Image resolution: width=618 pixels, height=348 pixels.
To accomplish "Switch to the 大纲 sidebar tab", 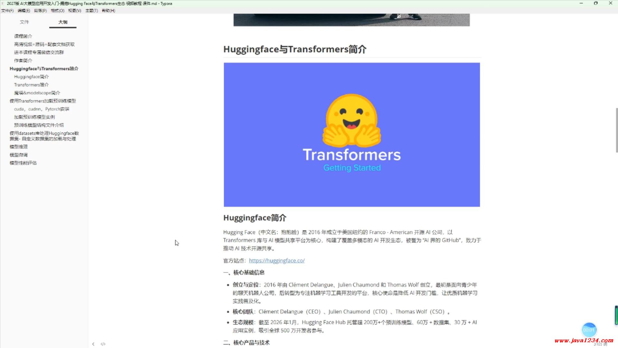I will tap(63, 22).
